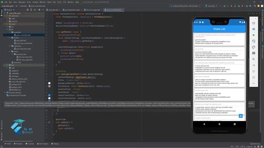Expand the android folder in project tree
Screen dimensions: 264x148
7,21
